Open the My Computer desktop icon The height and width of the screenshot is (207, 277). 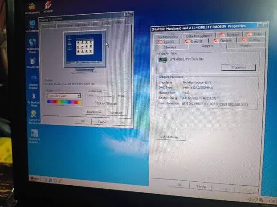(x=32, y=27)
